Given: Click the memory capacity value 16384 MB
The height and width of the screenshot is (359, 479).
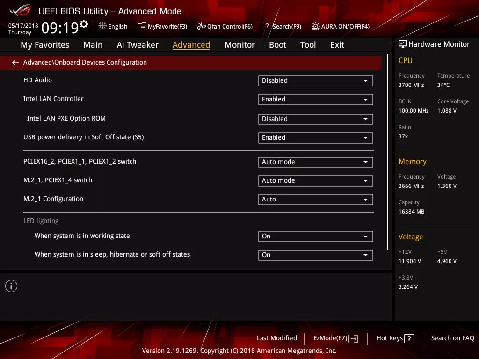Looking at the screenshot, I should (412, 212).
